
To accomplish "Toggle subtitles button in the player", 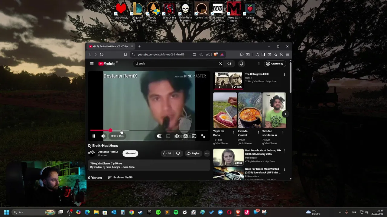I will pyautogui.click(x=168, y=136).
